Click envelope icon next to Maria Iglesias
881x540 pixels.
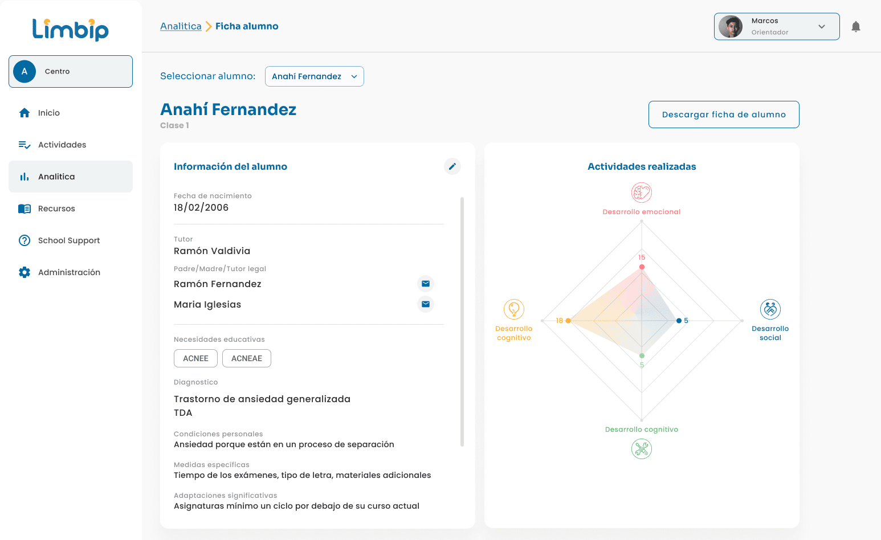tap(426, 304)
